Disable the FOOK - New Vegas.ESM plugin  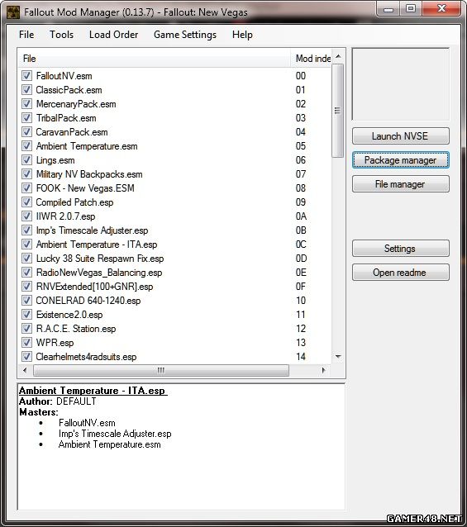(27, 188)
